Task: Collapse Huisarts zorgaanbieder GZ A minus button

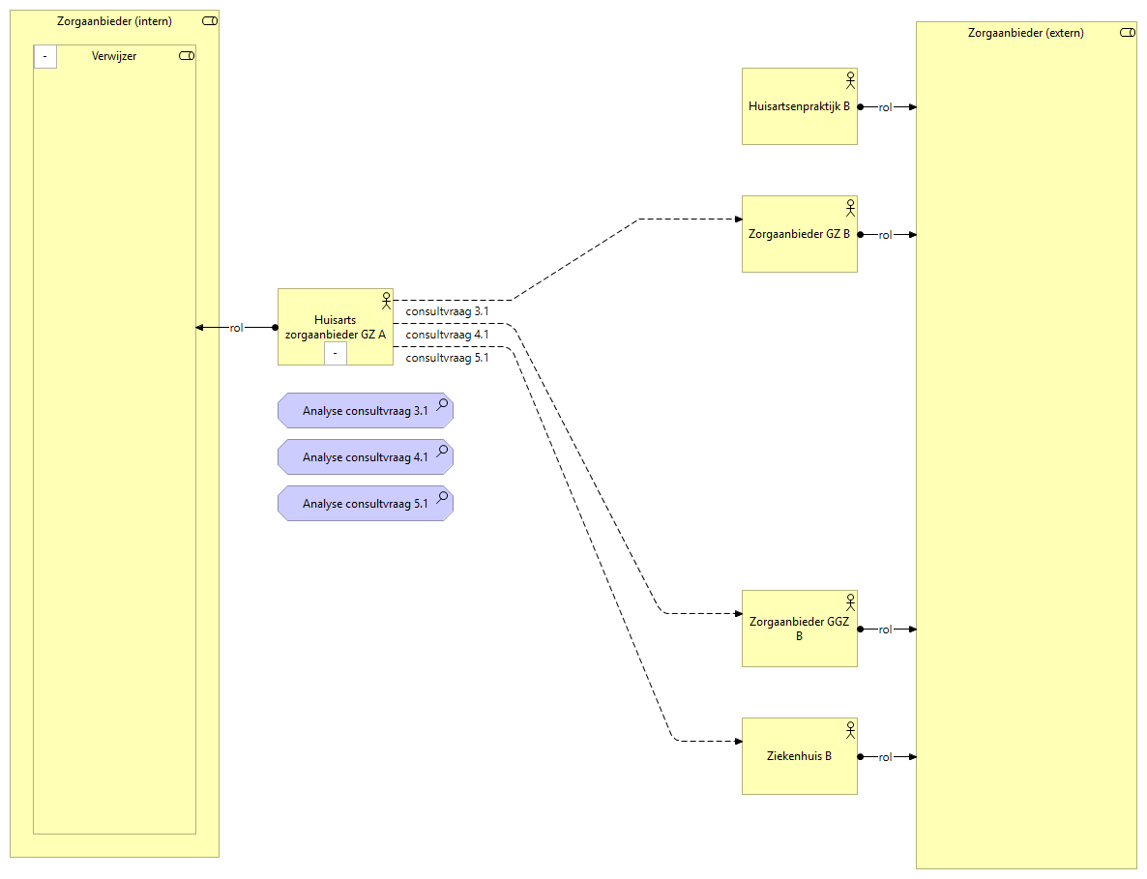Action: [x=335, y=354]
